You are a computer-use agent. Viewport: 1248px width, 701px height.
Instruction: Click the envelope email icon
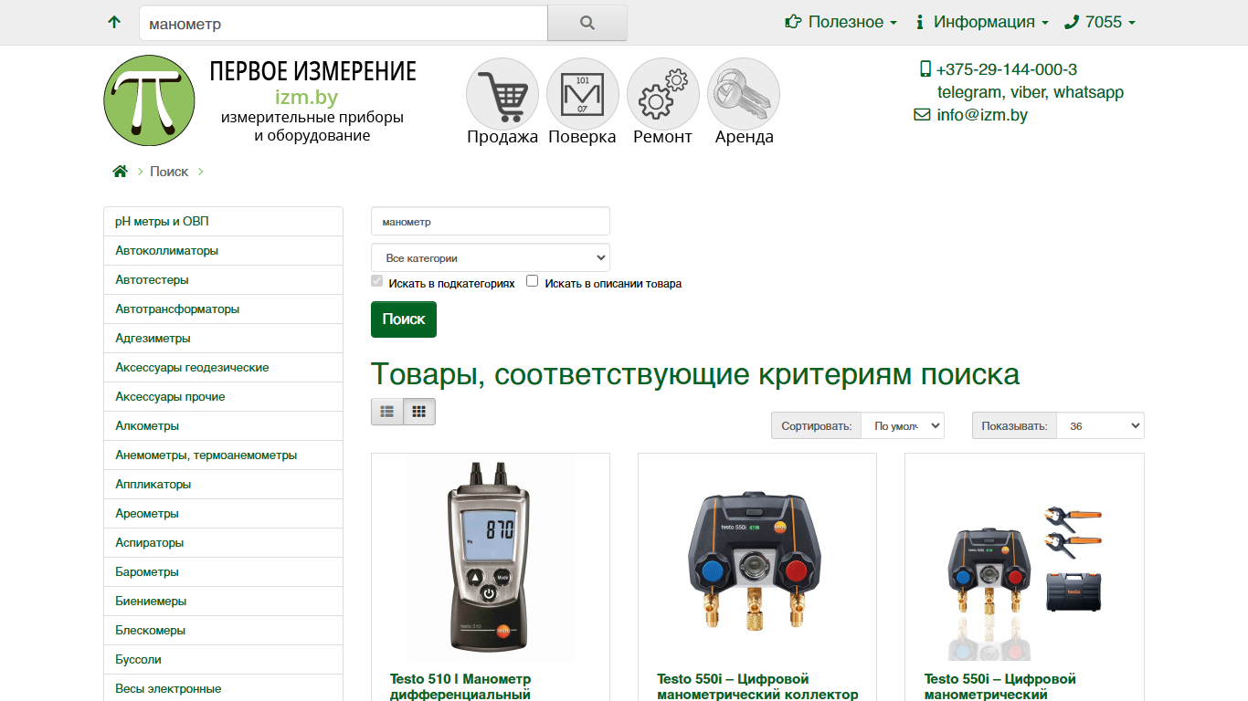coord(922,115)
